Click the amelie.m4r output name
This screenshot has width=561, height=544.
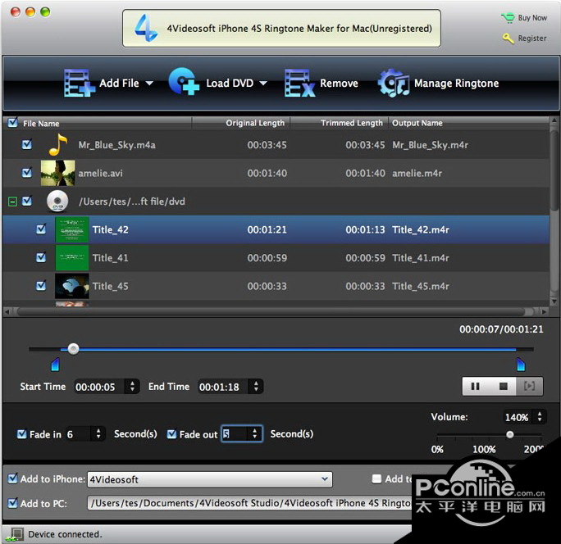(417, 173)
